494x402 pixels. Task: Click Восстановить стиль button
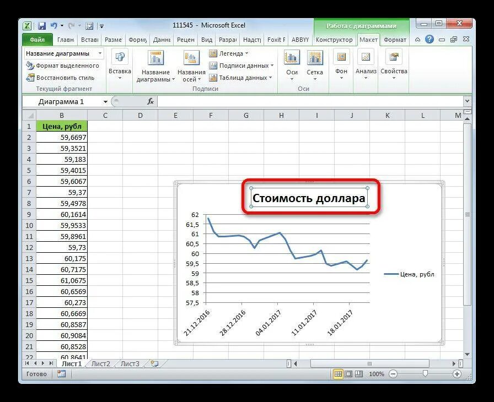click(60, 78)
